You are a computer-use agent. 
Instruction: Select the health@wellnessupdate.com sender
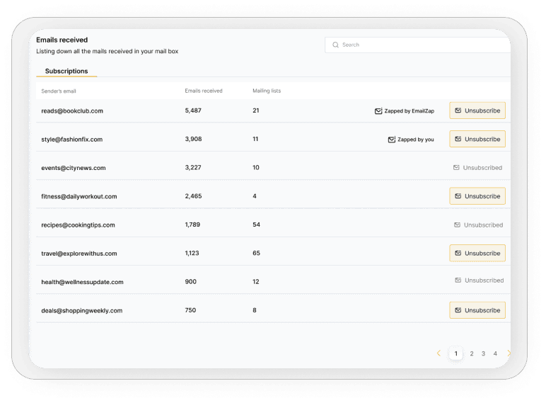click(x=82, y=282)
